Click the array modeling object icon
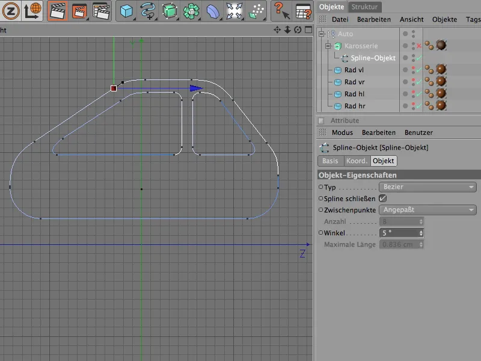The image size is (481, 361). [x=192, y=11]
